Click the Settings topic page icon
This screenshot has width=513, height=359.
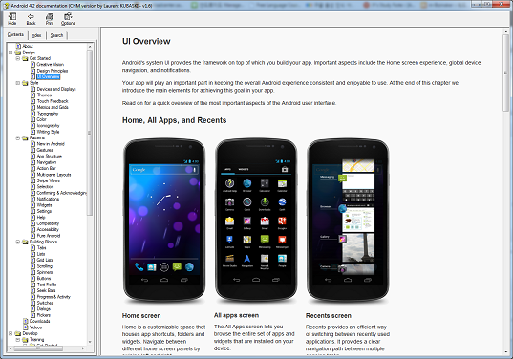[x=32, y=211]
